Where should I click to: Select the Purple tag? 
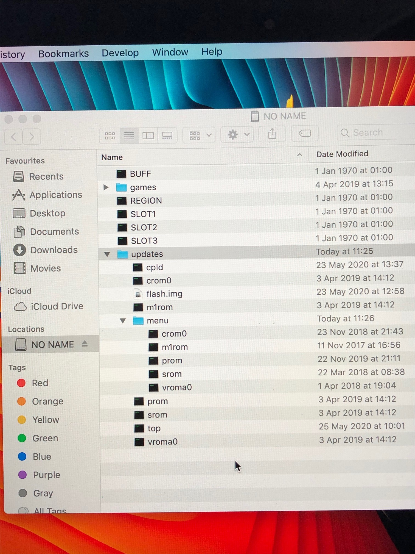[x=39, y=475]
